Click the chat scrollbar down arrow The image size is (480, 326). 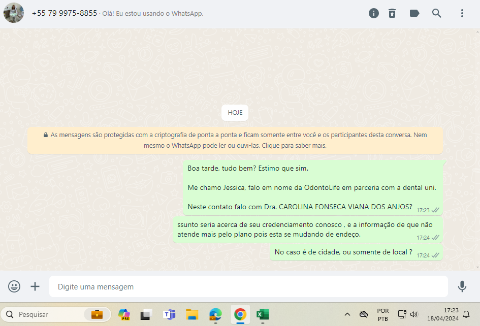(x=477, y=267)
